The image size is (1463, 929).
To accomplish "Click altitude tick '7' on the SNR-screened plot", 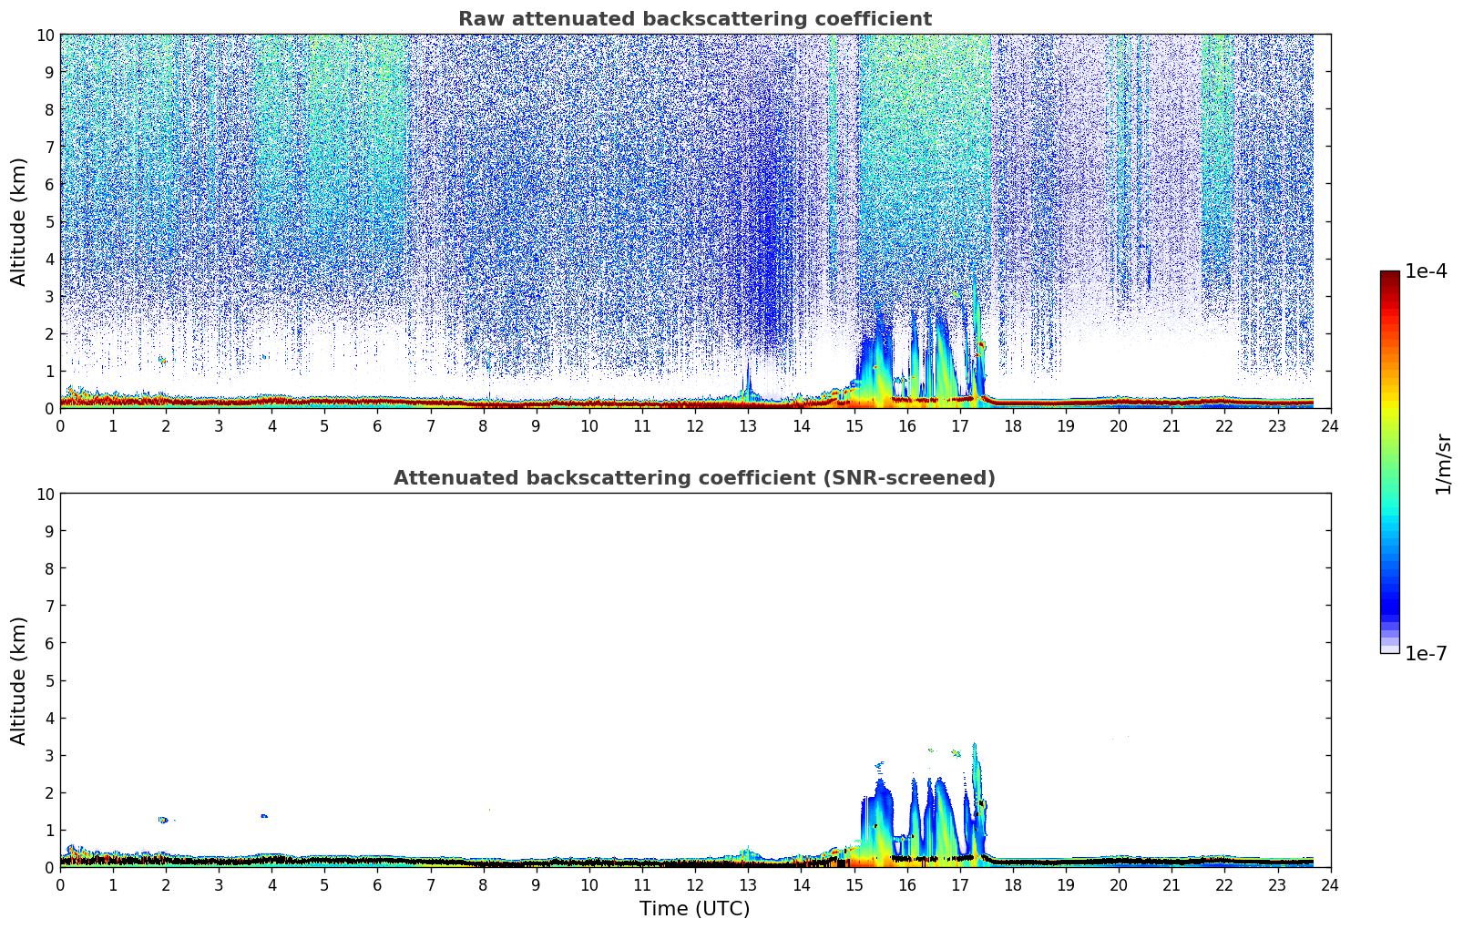I will point(49,606).
